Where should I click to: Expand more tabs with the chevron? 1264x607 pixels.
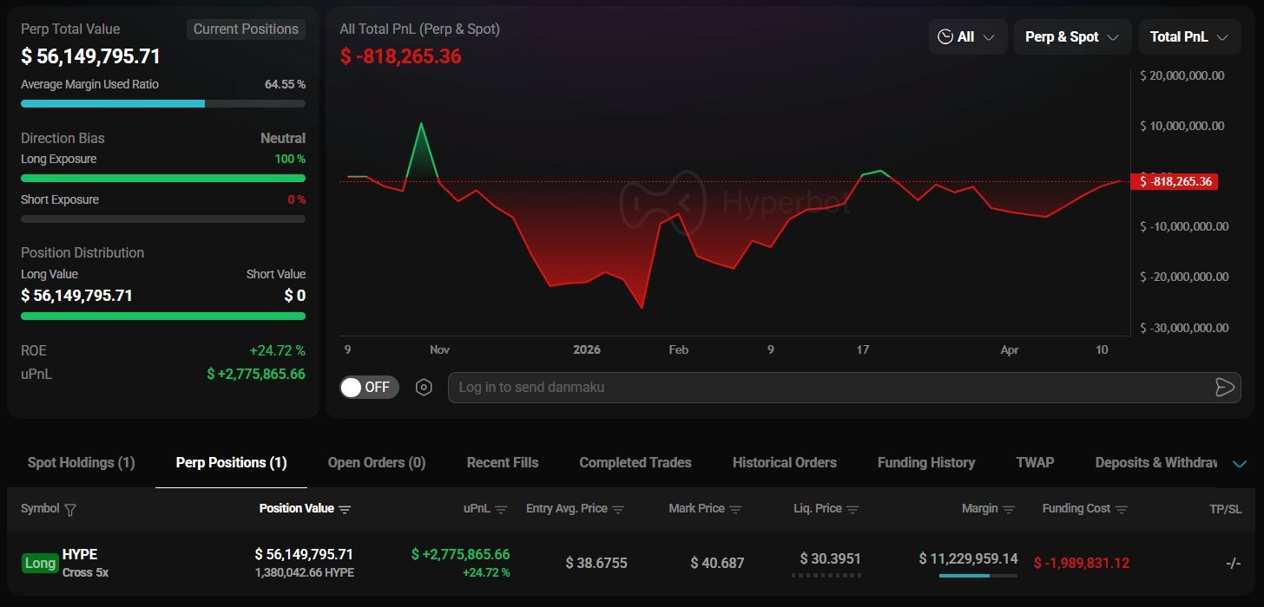(1240, 464)
